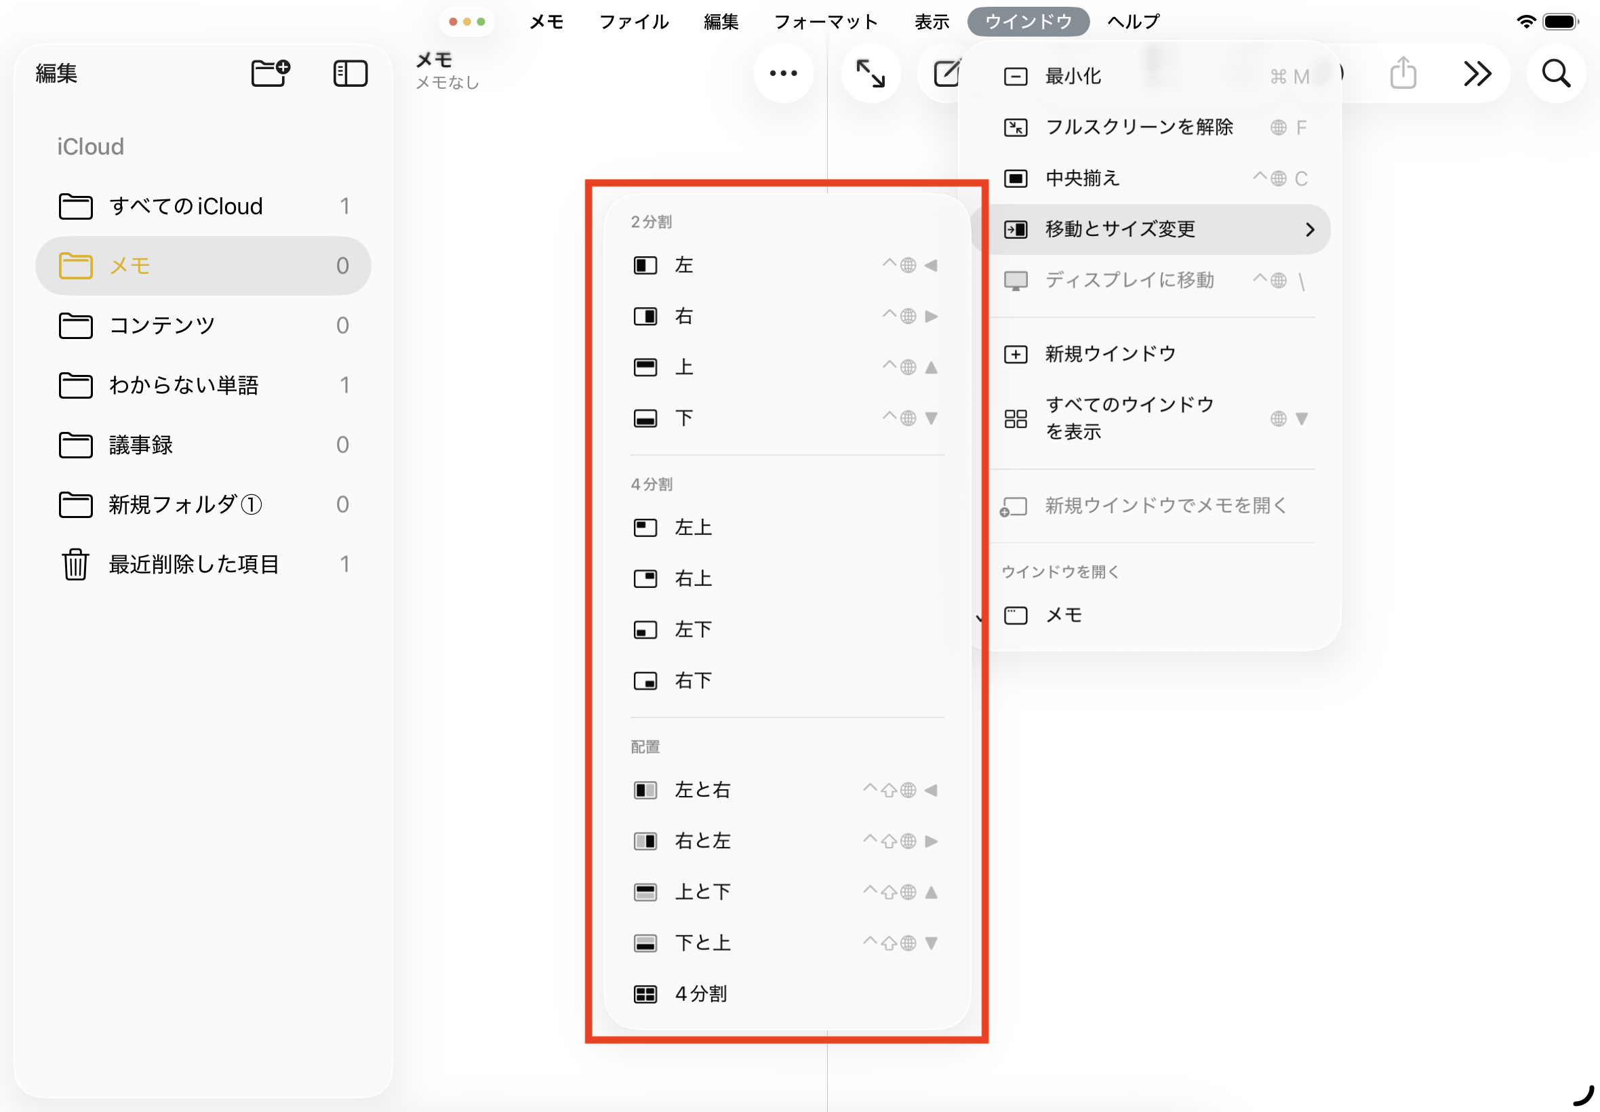
Task: Open the three-dot more options button
Action: 783,73
